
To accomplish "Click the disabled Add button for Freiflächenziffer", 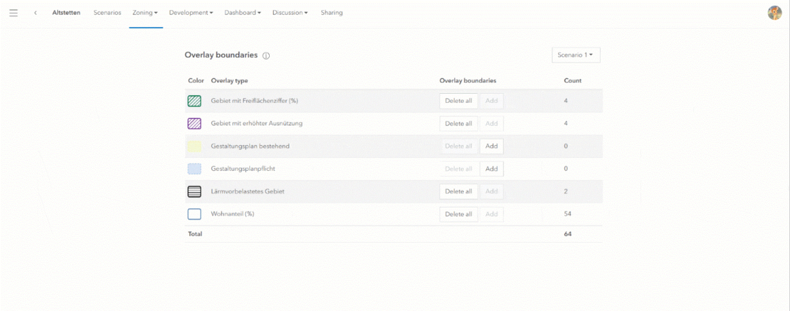I will (491, 101).
